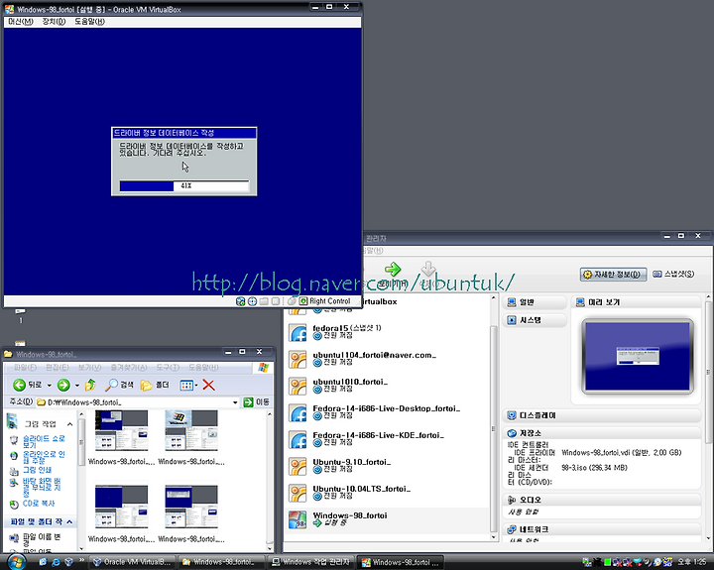The width and height of the screenshot is (714, 570).
Task: Select the Ubuntu-10.04LTS_fortoi_ VM icon
Action: 298,494
